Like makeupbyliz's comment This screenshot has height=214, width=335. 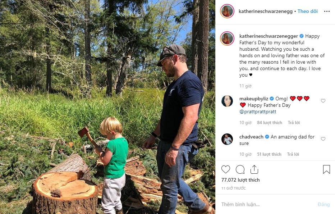[x=323, y=101]
